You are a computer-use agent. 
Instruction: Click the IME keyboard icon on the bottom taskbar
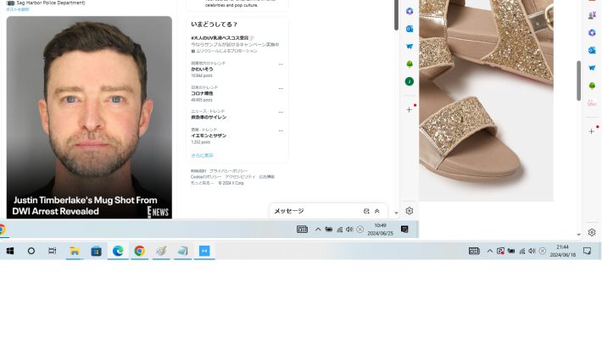click(x=474, y=251)
